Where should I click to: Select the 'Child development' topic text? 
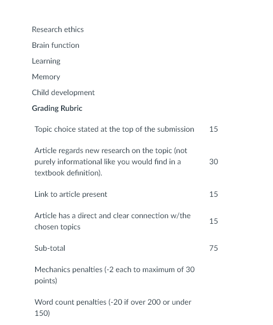point(63,93)
